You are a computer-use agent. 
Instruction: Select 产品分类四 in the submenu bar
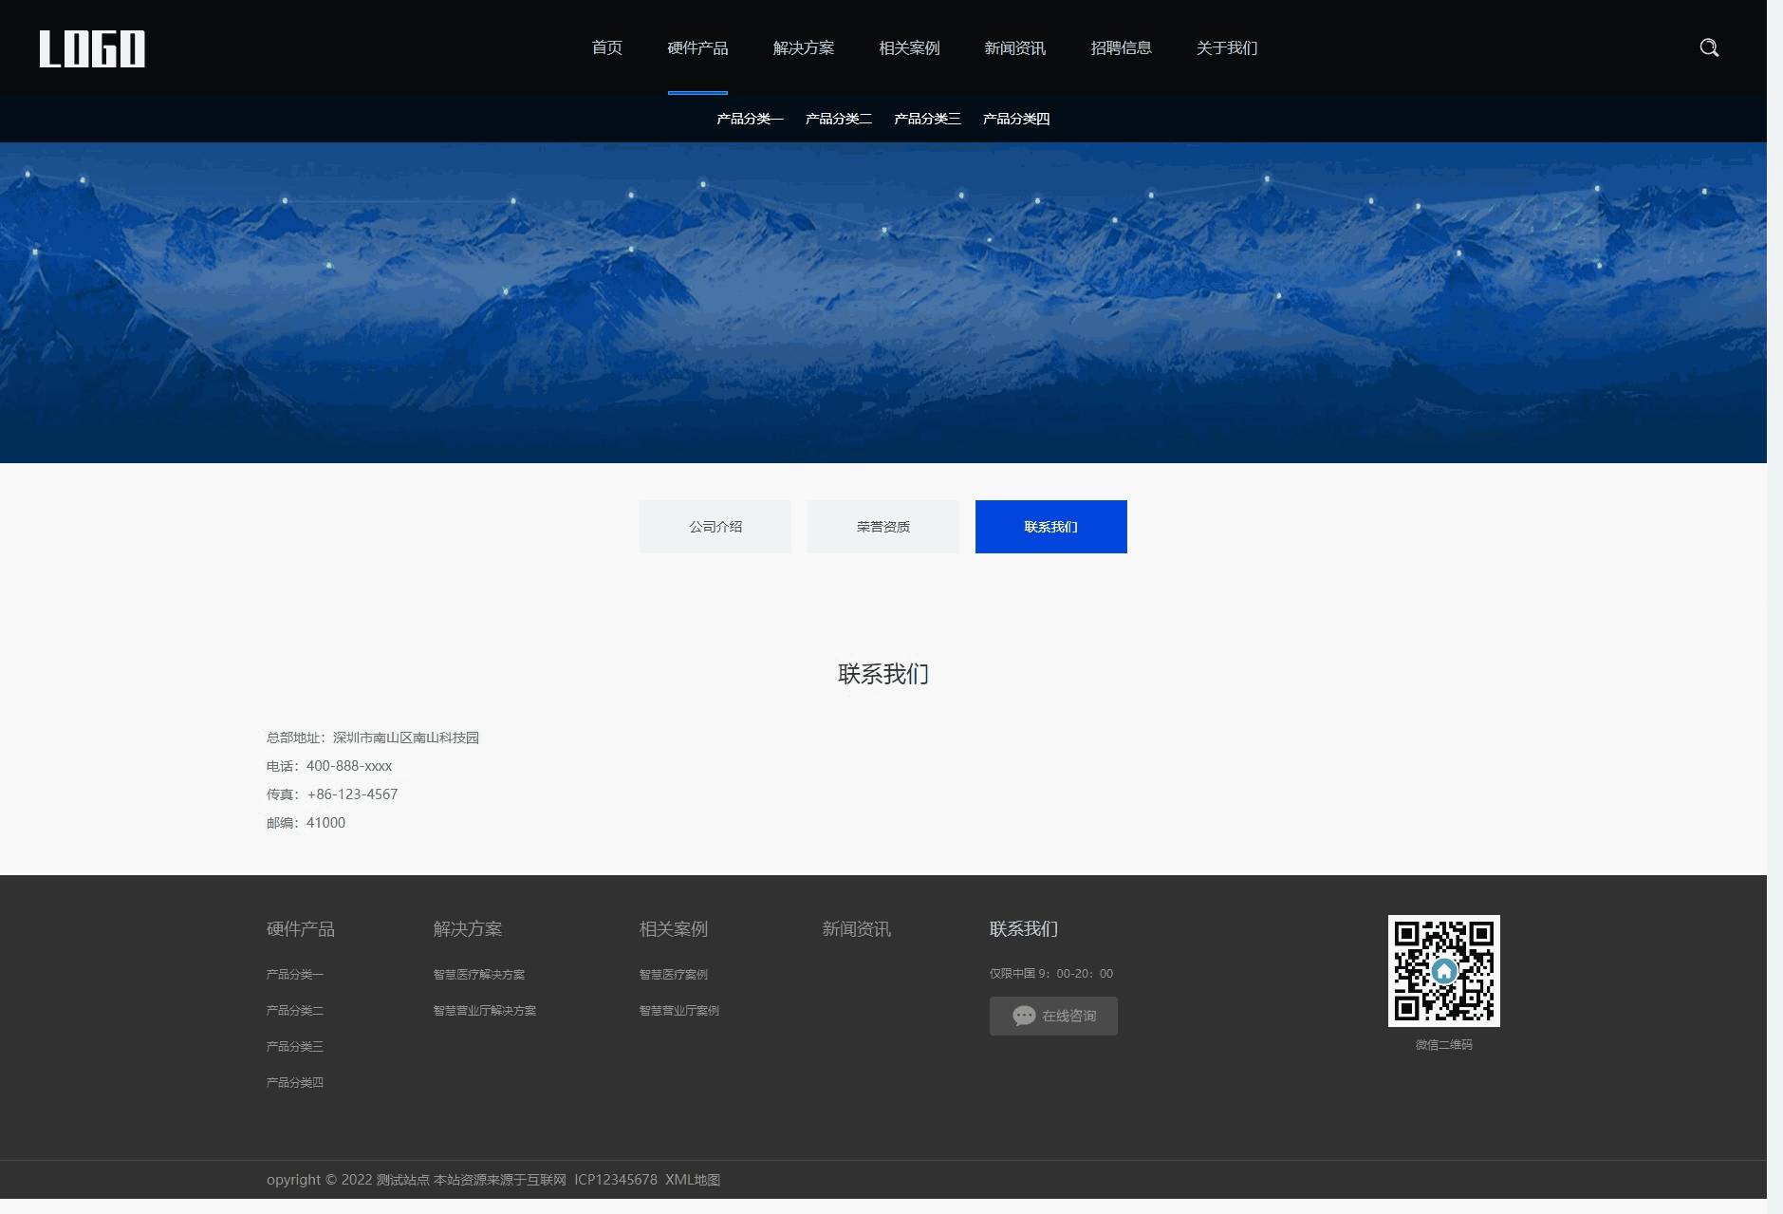(x=1016, y=119)
